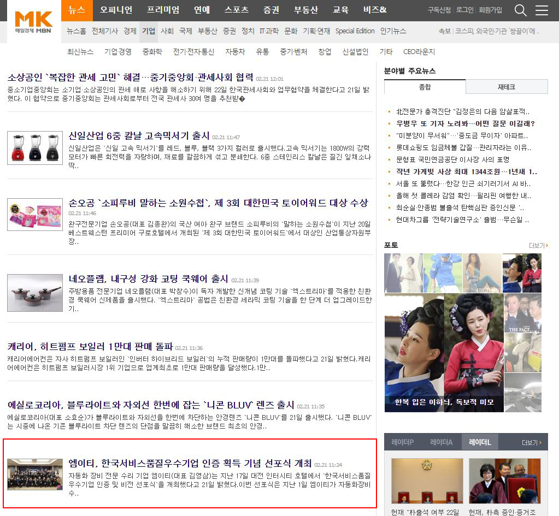Click the 엠이티 ceremony group photo thumbnail
Screen dimensions: 559x516
(35, 474)
